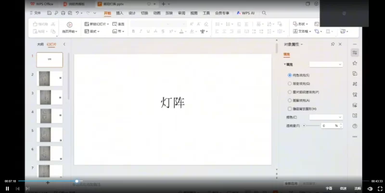Click the help question mark sidebar icon

tap(355, 126)
